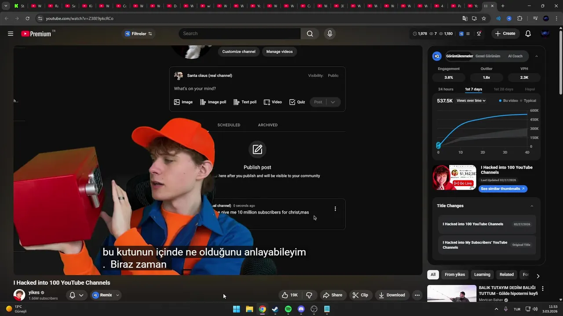Create a Clip of the video
This screenshot has width=563, height=316.
pyautogui.click(x=360, y=295)
